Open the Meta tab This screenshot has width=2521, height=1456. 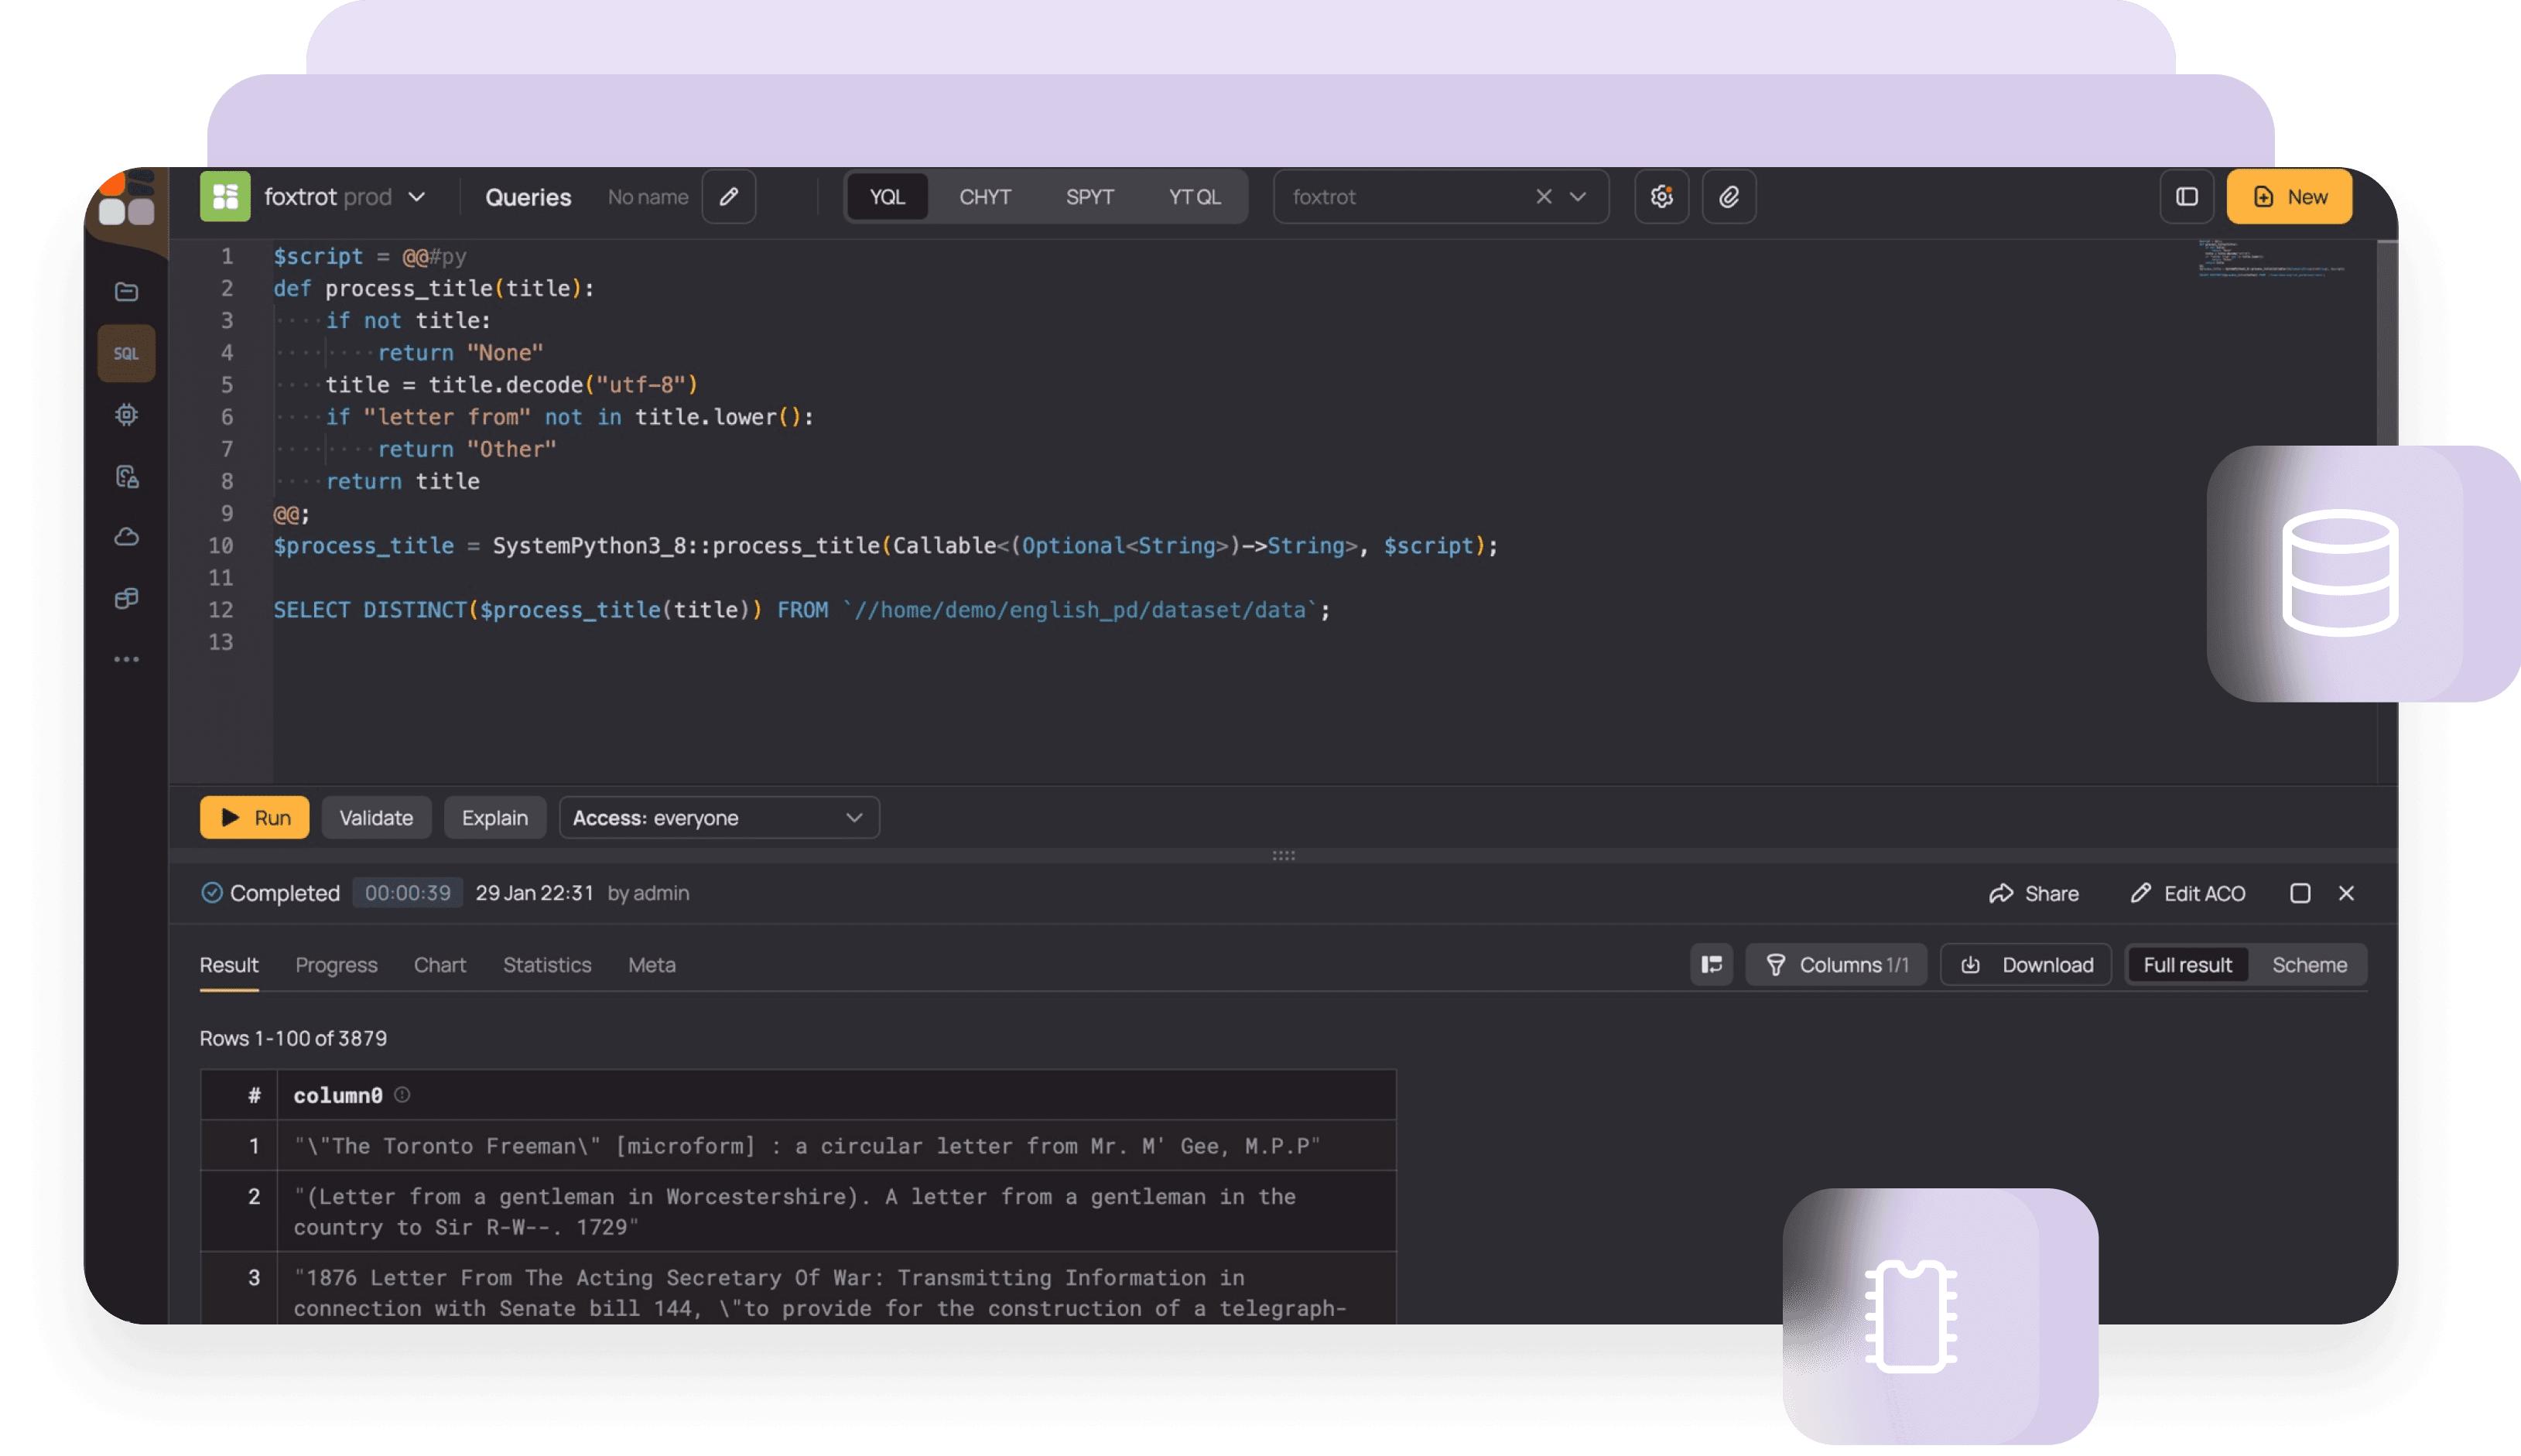[x=652, y=965]
